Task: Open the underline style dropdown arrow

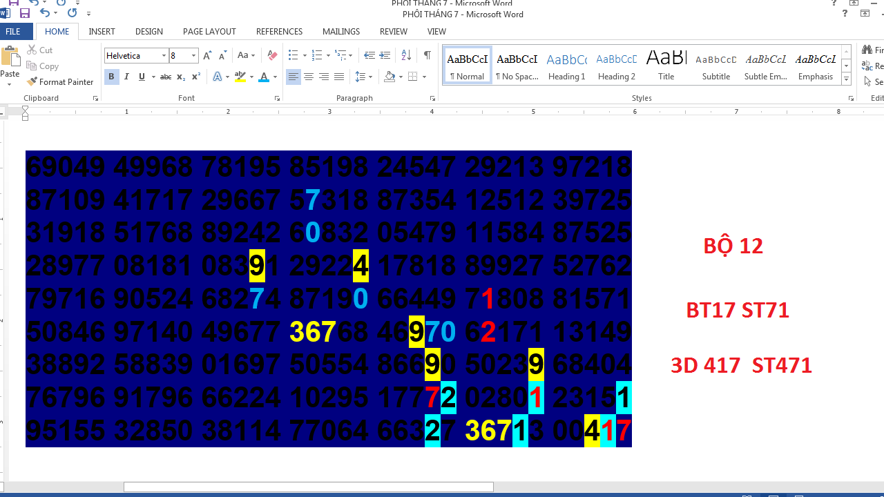Action: (152, 77)
